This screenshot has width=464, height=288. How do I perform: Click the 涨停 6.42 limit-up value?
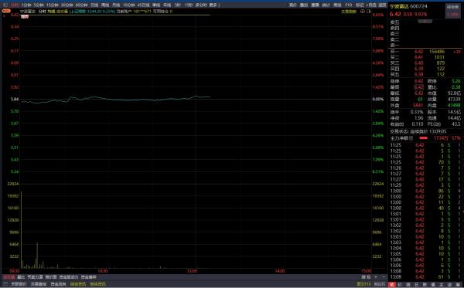(x=418, y=81)
